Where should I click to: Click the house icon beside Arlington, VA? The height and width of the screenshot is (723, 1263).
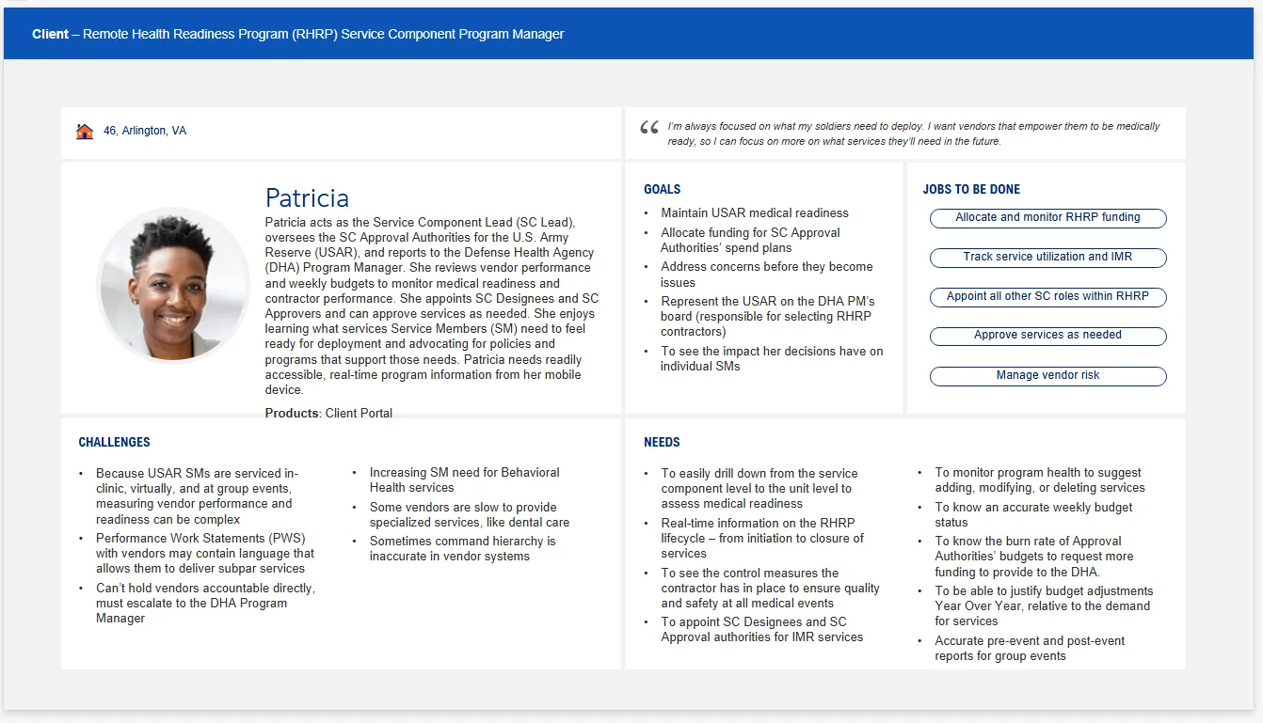click(x=85, y=132)
